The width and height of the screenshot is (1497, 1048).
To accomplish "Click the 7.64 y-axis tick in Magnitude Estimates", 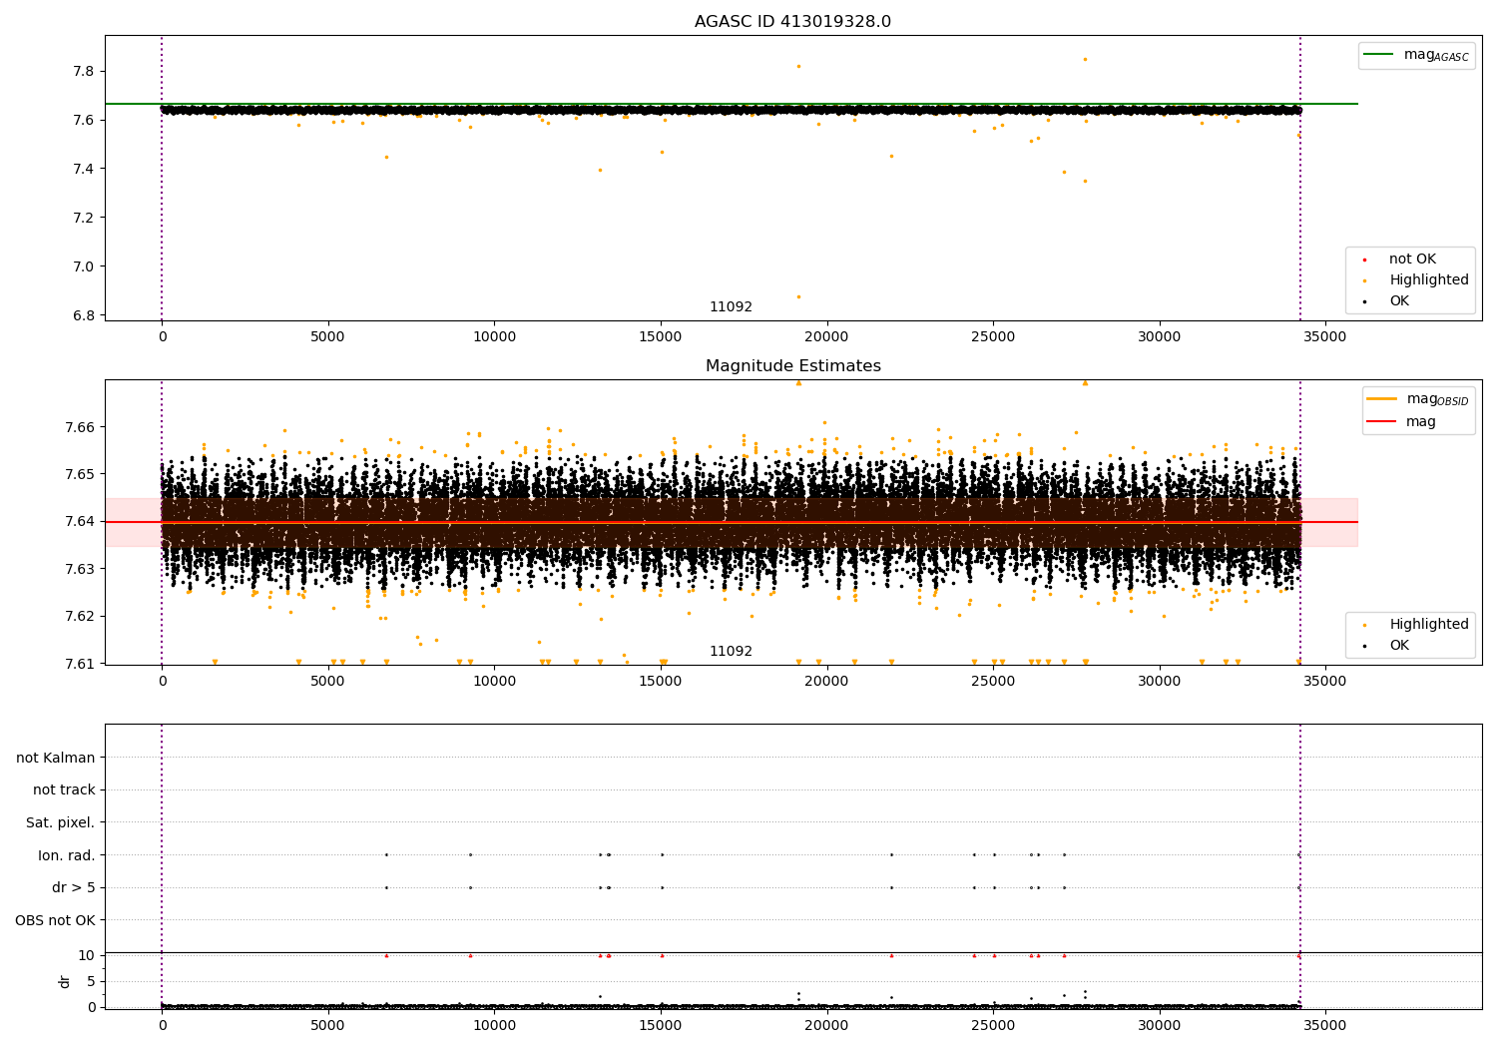I will (x=80, y=521).
